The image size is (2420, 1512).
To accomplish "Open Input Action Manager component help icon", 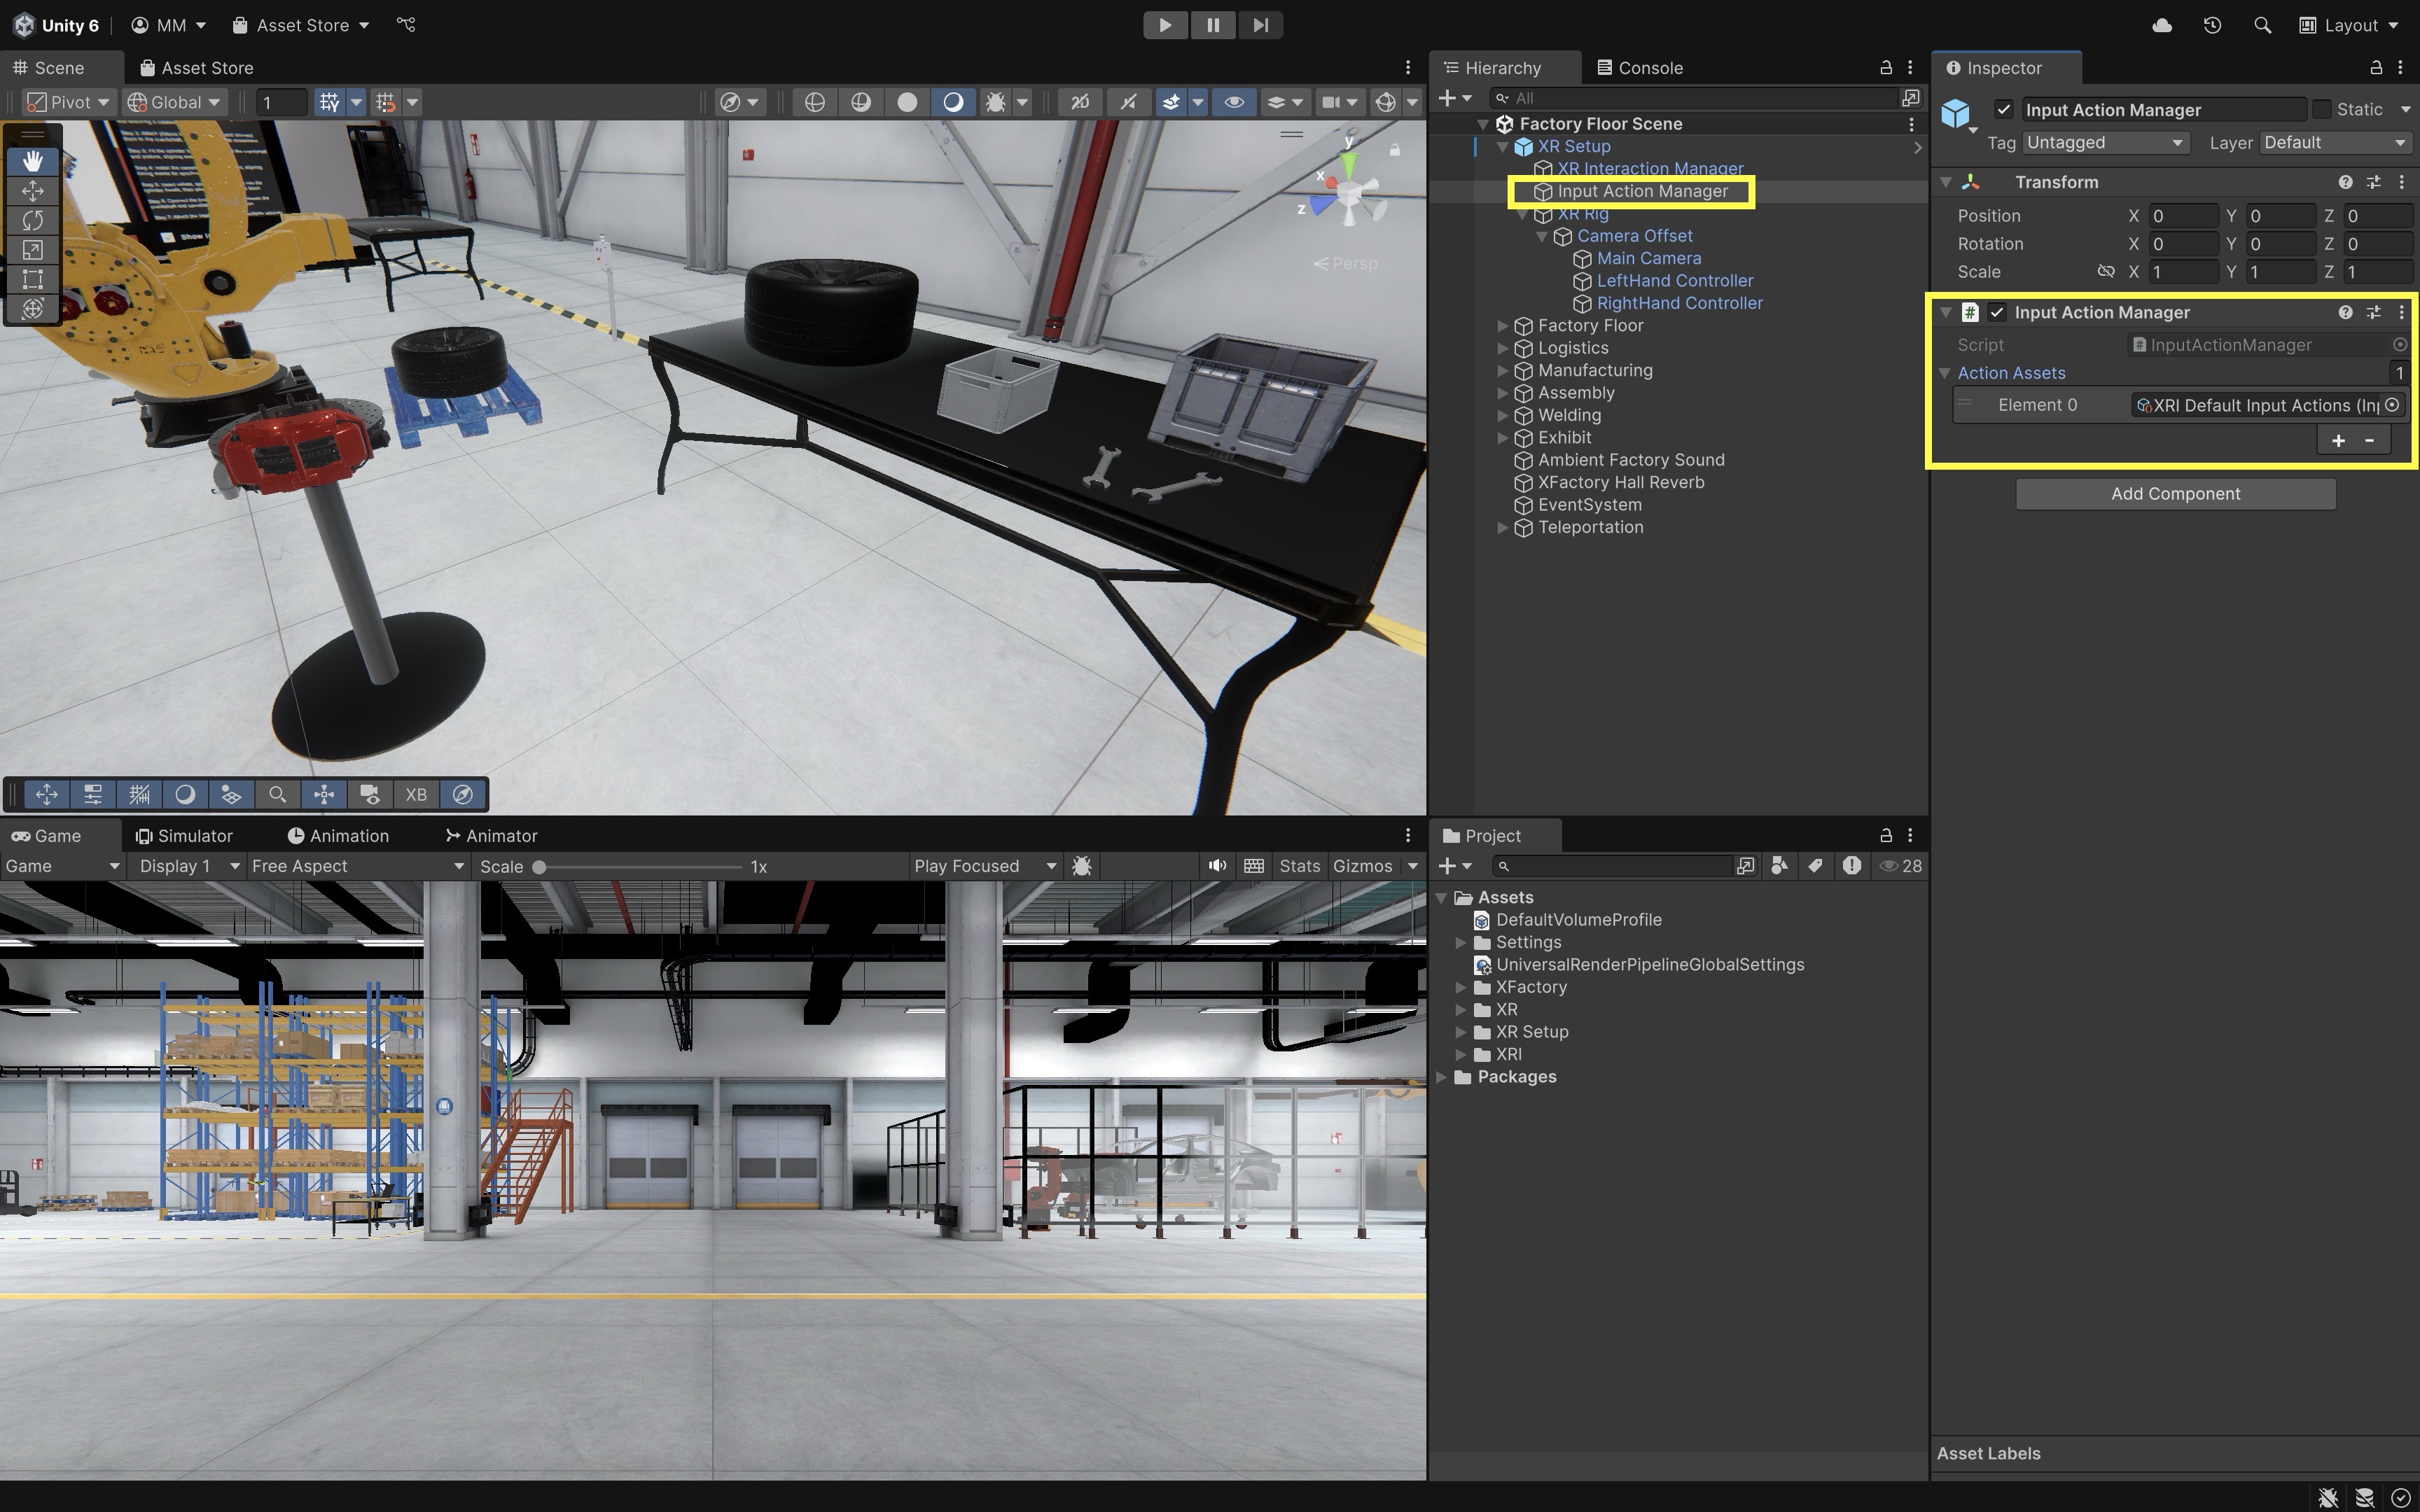I will 2345,312.
